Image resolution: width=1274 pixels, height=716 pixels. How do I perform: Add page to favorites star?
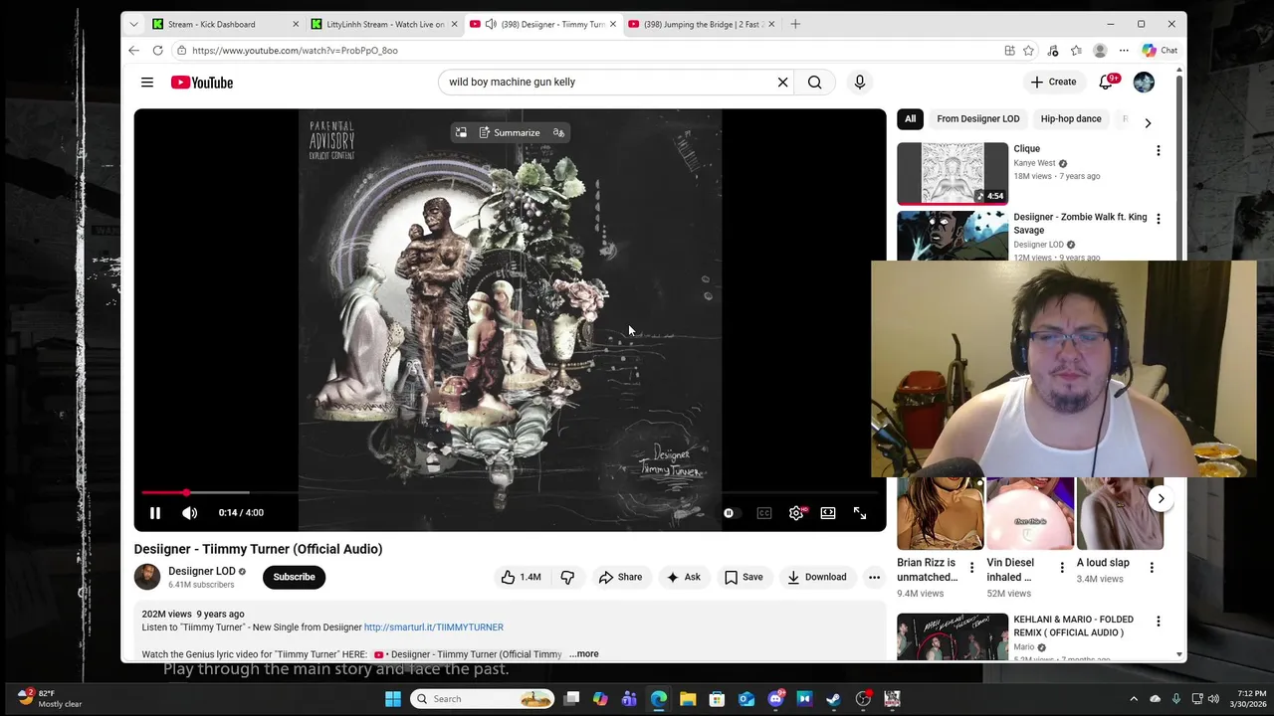[1028, 51]
